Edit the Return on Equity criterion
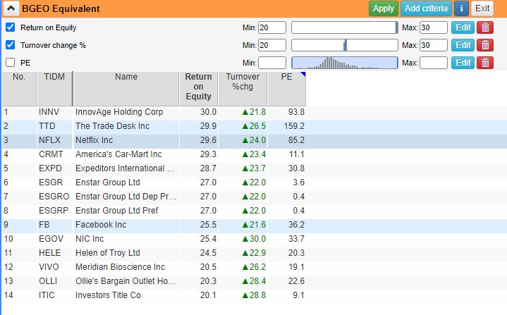The image size is (507, 315). pyautogui.click(x=463, y=27)
